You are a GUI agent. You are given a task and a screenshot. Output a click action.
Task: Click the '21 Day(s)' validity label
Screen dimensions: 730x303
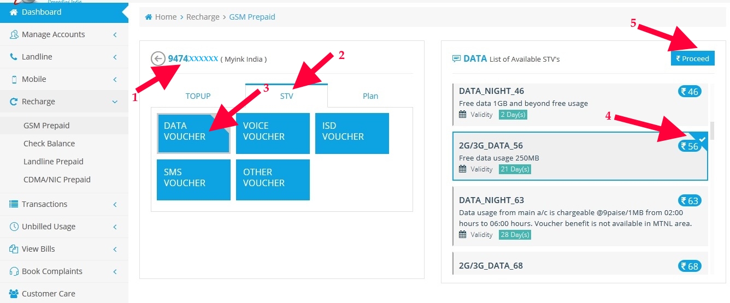515,169
